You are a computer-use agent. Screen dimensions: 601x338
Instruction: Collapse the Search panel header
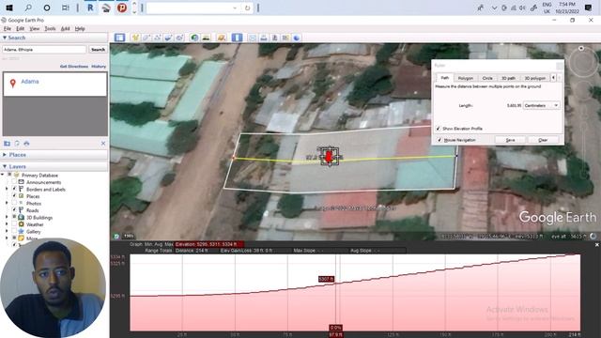(x=54, y=38)
